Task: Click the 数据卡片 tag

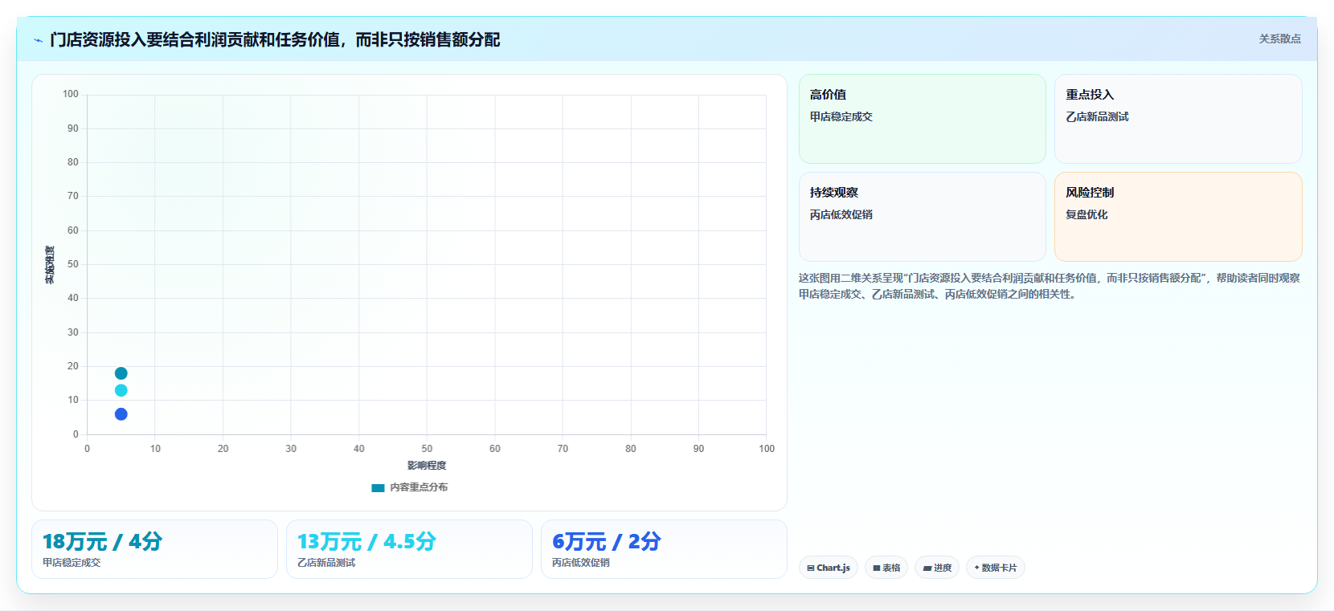Action: click(996, 568)
